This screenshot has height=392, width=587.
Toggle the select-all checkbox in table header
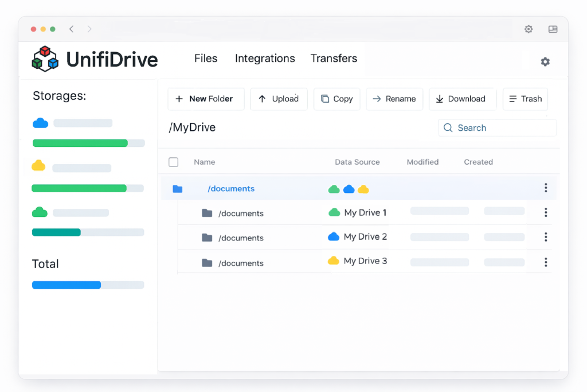coord(174,162)
